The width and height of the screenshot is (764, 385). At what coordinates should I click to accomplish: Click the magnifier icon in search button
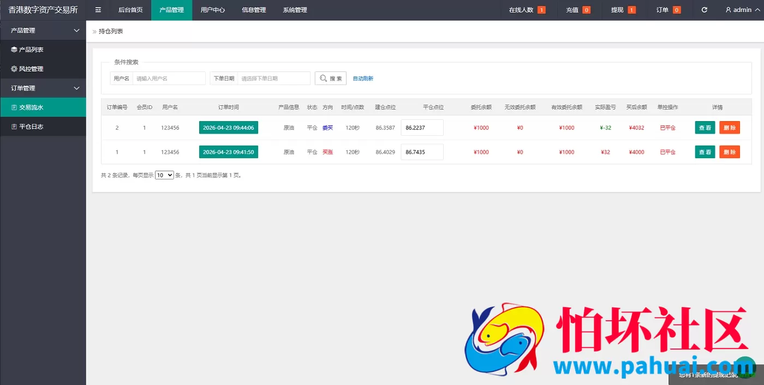tap(324, 79)
